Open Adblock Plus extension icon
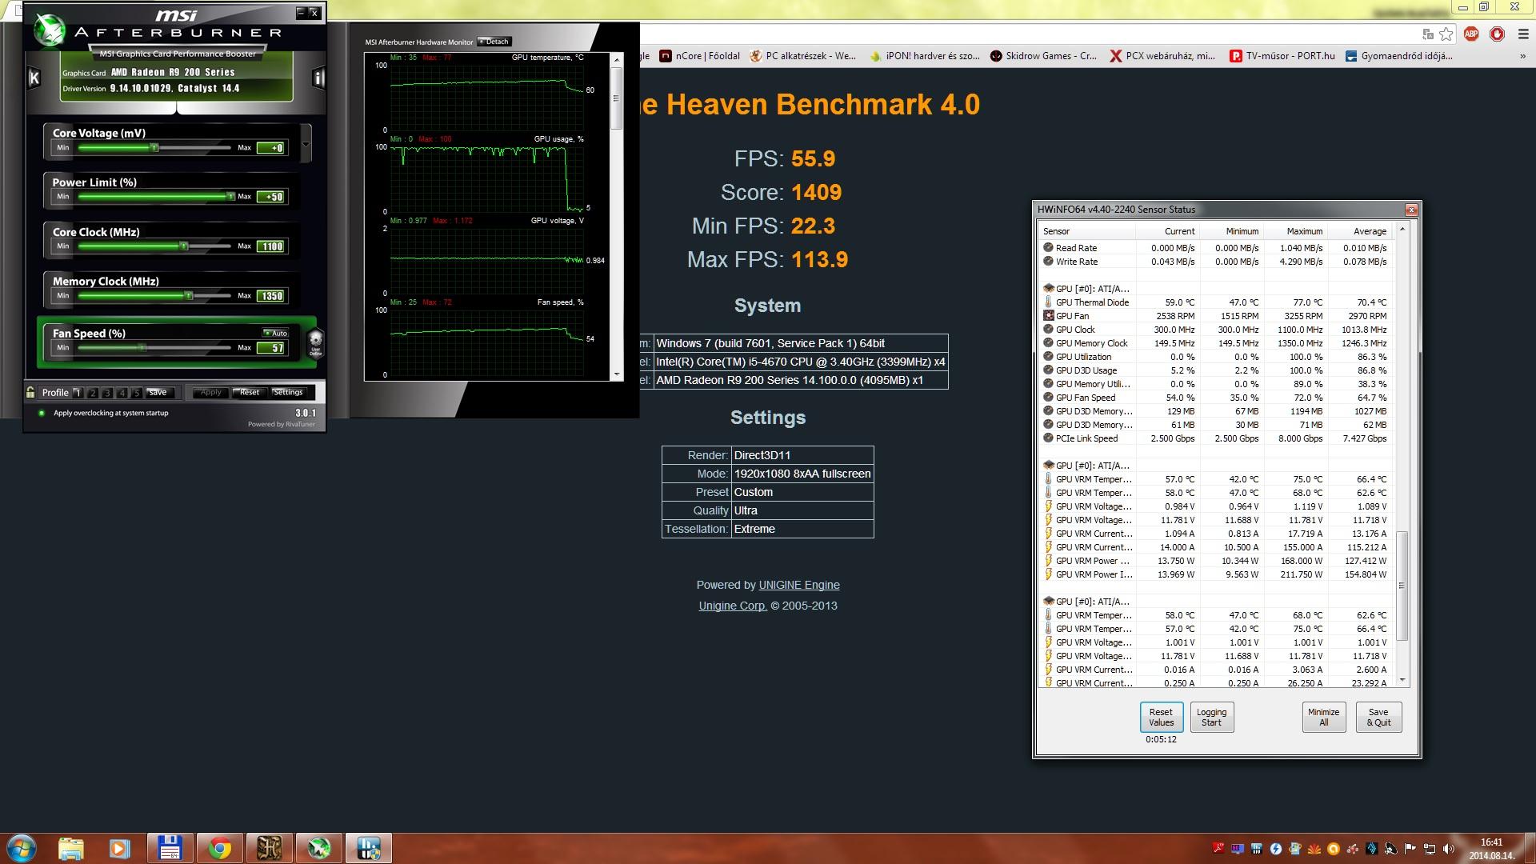 [1471, 34]
